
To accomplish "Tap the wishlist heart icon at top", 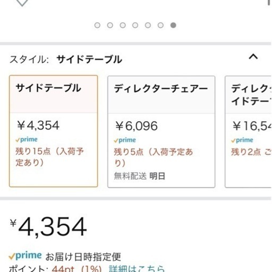I will [x=22, y=3].
